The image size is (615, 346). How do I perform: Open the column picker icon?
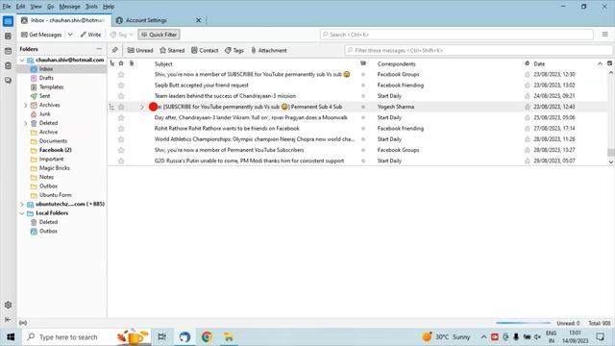click(x=609, y=63)
